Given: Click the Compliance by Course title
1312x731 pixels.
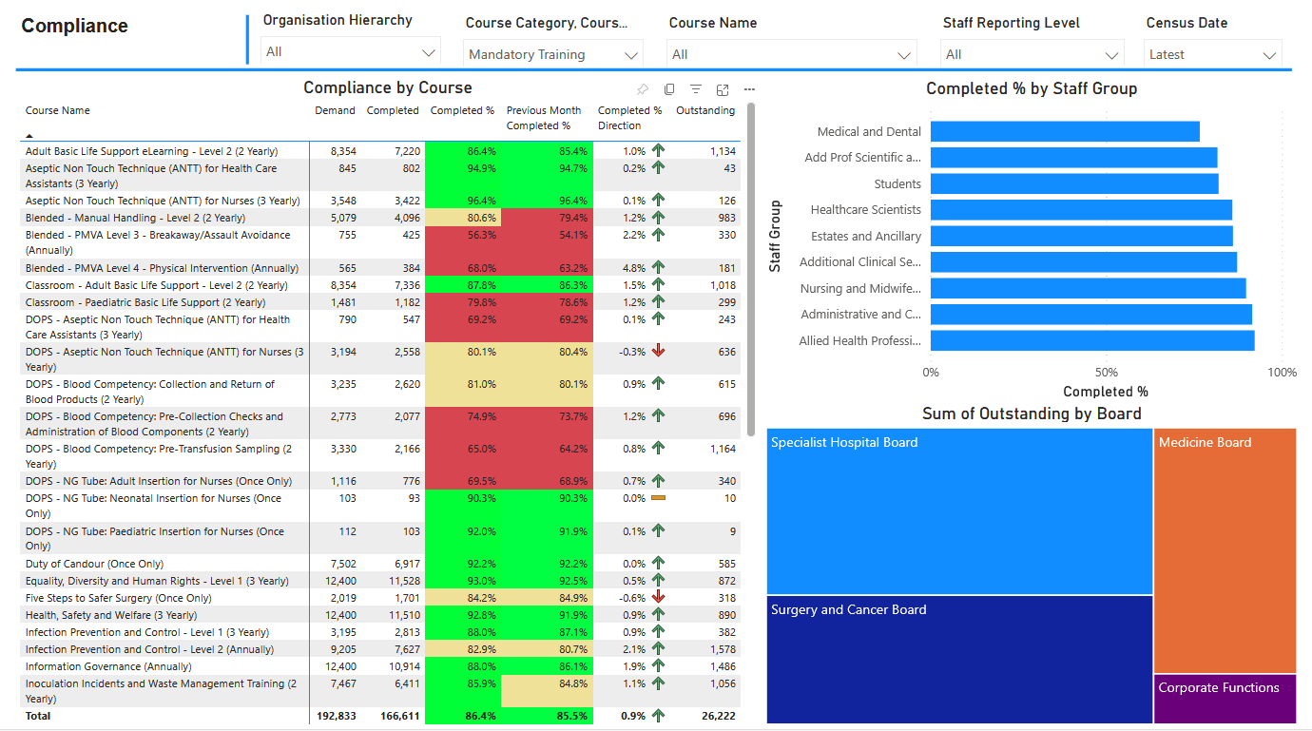Looking at the screenshot, I should pos(388,87).
